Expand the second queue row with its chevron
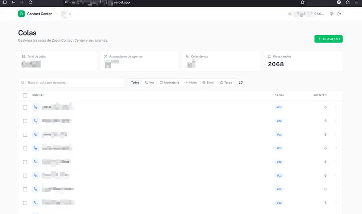Image resolution: width=362 pixels, height=214 pixels. 336,120
